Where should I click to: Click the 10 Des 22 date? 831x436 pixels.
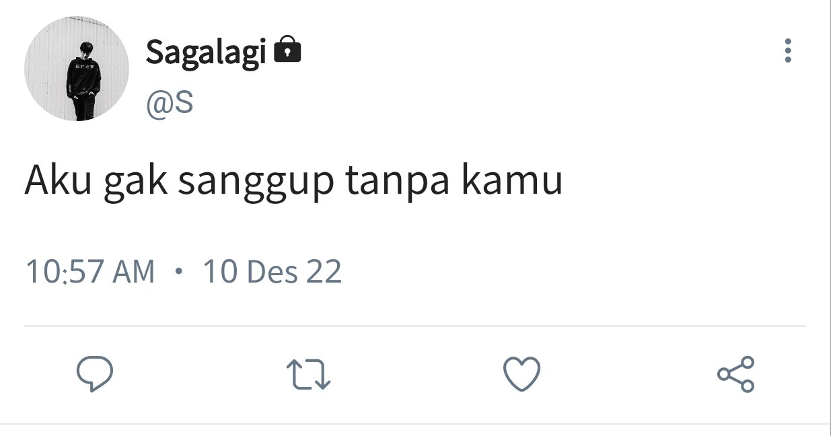click(x=273, y=272)
